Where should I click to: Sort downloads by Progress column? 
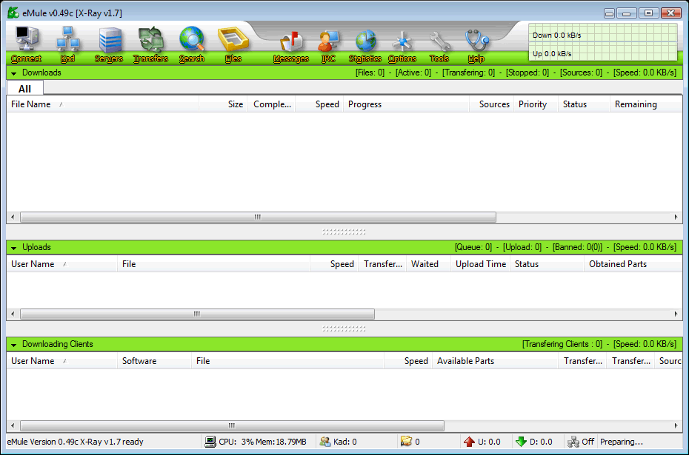(x=406, y=104)
